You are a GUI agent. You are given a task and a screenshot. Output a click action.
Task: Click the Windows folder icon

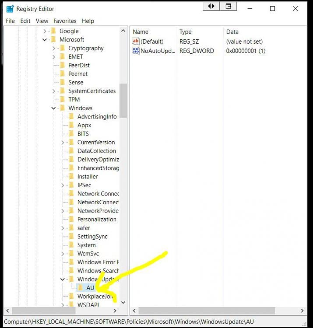tap(63, 108)
